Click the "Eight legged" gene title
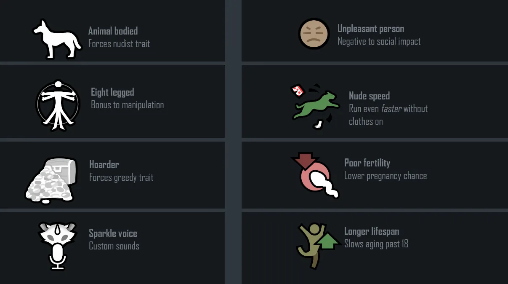 pyautogui.click(x=112, y=92)
